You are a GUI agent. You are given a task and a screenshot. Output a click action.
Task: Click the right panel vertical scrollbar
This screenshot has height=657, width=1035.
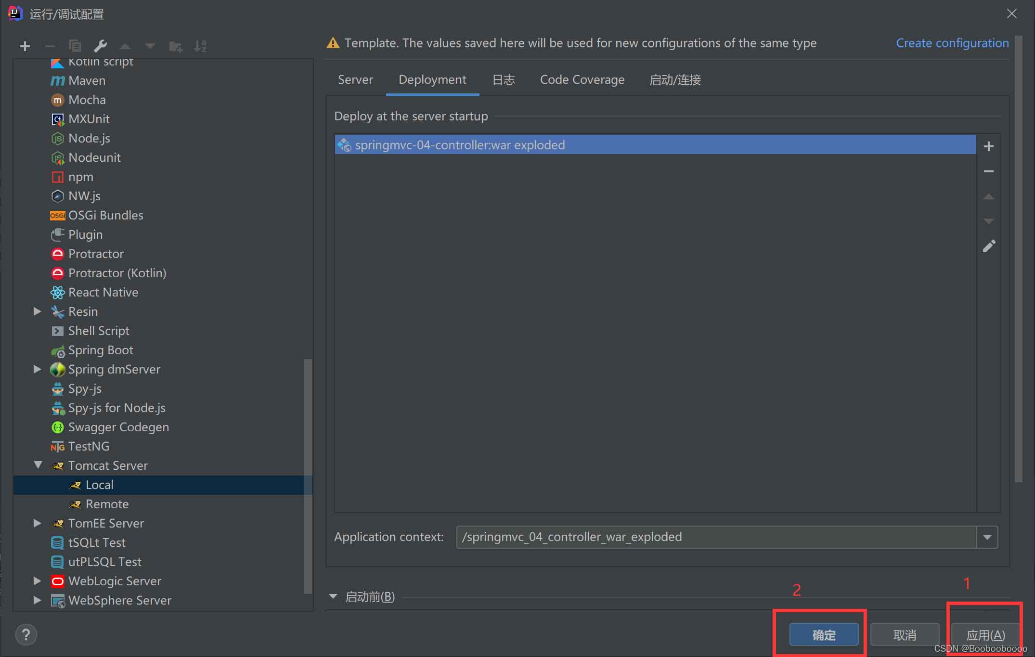pos(1018,258)
